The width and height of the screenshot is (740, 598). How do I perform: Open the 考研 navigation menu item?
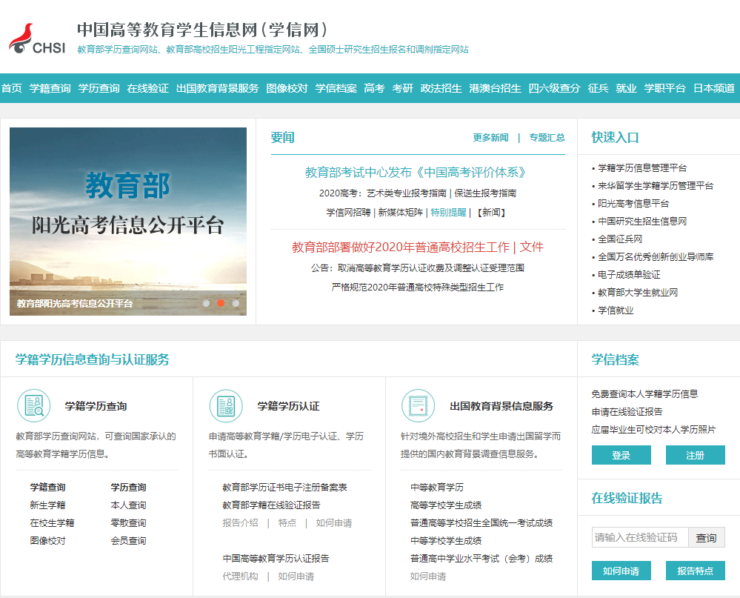[403, 88]
